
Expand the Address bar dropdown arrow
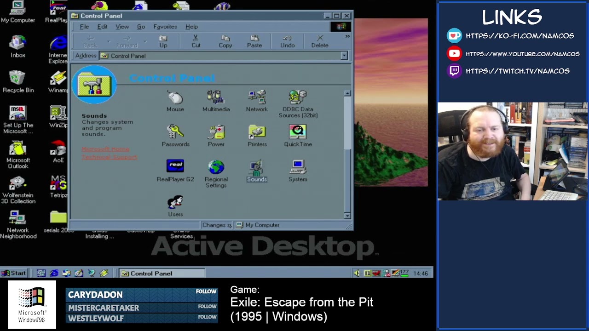click(344, 56)
